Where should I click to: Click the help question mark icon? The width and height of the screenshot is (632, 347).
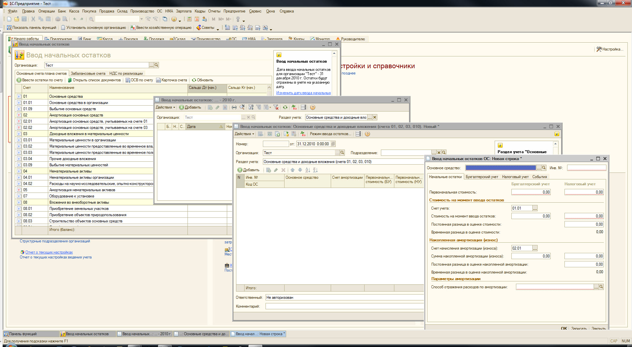click(367, 134)
